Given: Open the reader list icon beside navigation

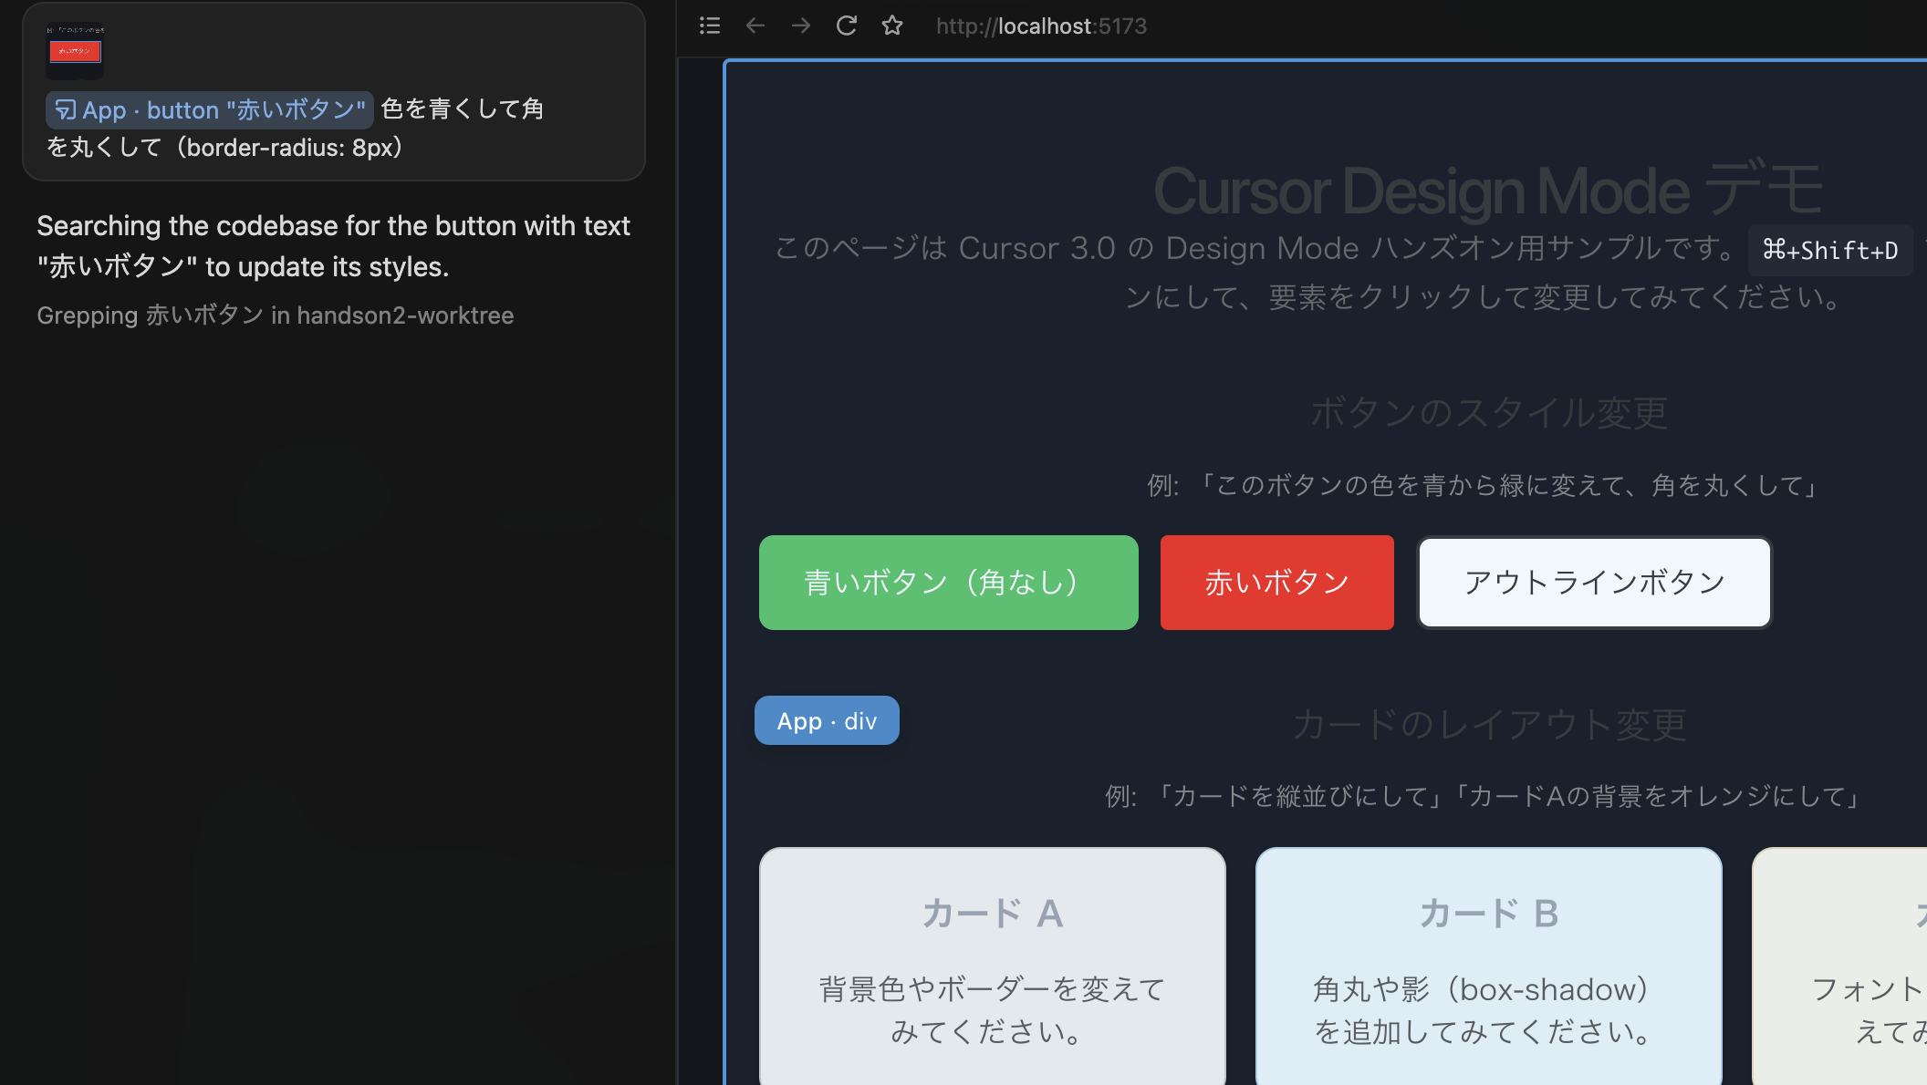Looking at the screenshot, I should point(709,26).
